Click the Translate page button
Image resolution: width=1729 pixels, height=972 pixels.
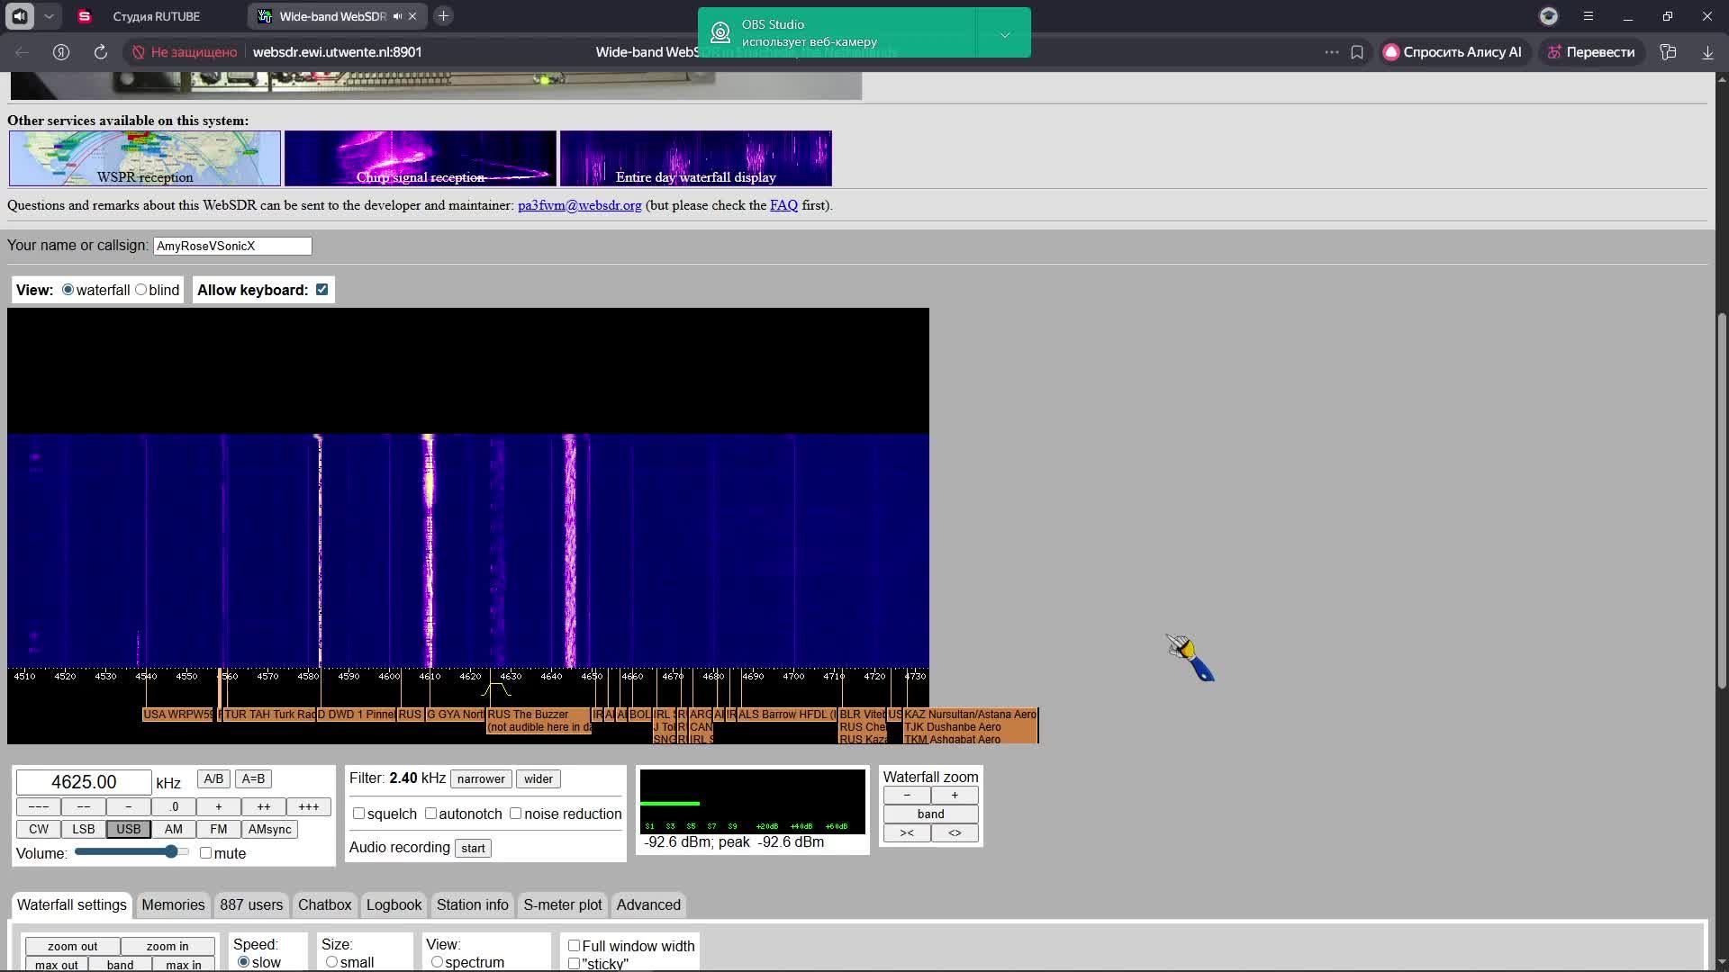point(1591,52)
